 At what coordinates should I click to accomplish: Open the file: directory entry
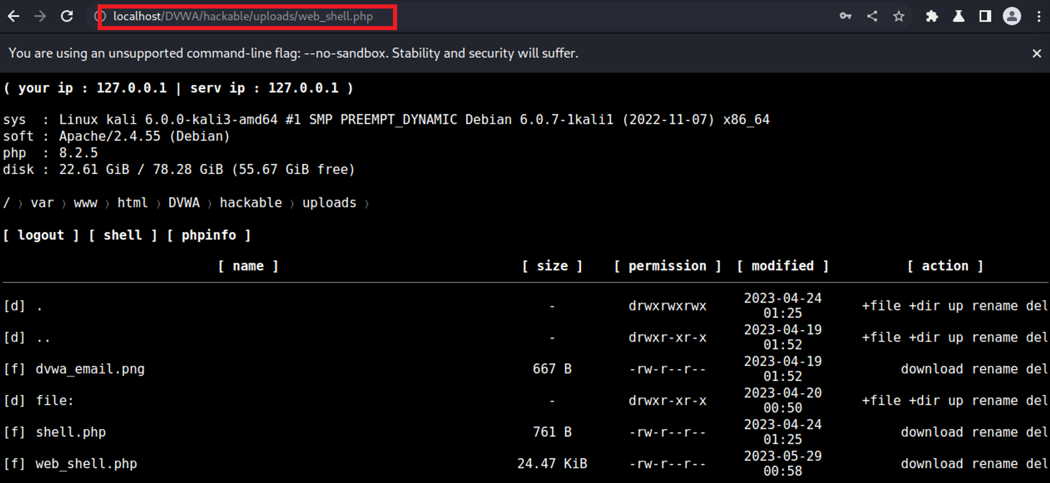(55, 401)
